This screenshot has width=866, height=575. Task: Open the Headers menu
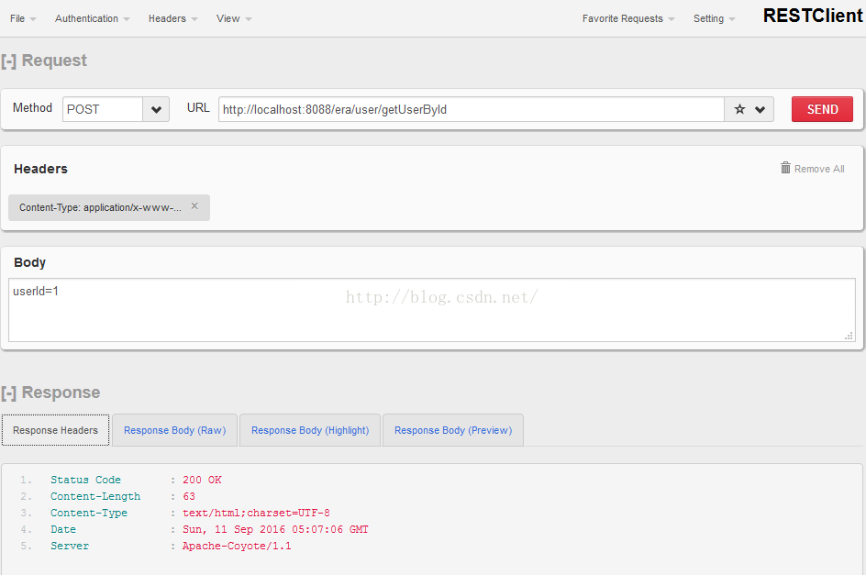click(x=172, y=18)
